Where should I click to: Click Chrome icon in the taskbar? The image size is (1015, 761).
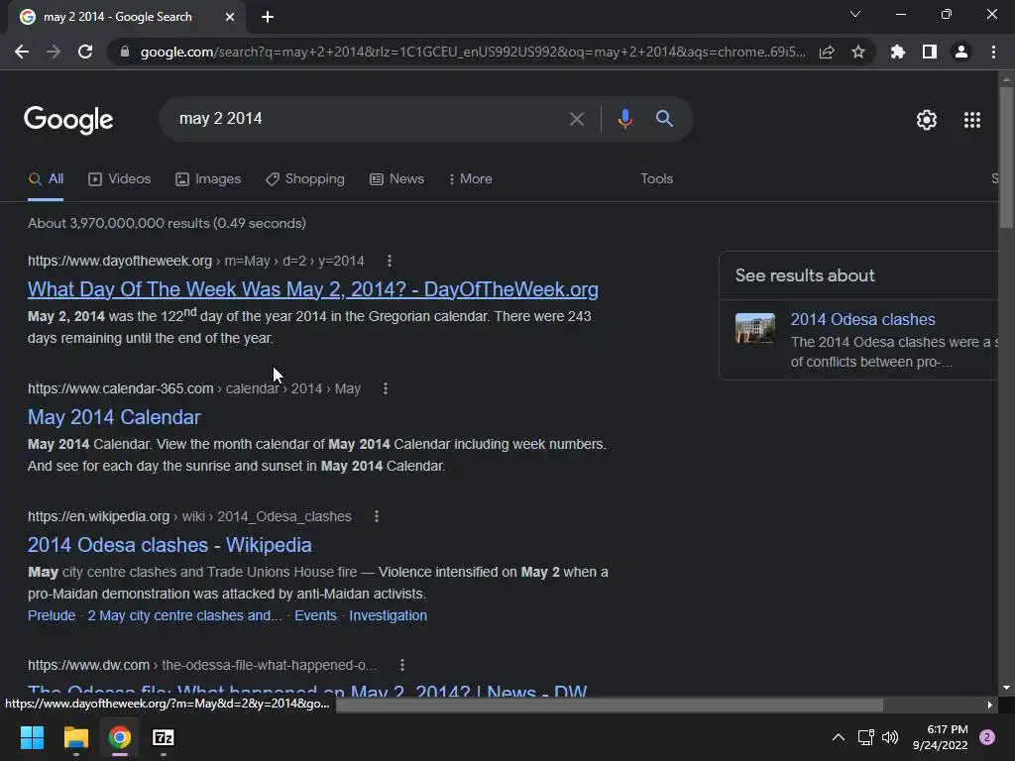[120, 737]
